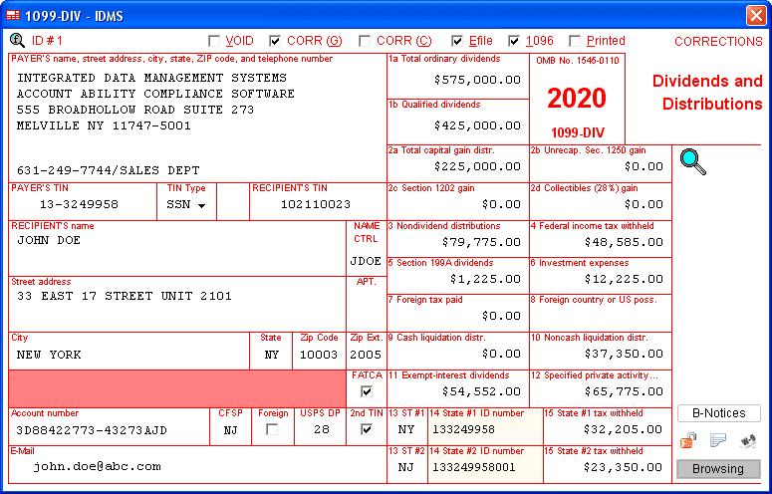Click the find magnifier icon beside ID #1
The image size is (772, 494).
17,40
